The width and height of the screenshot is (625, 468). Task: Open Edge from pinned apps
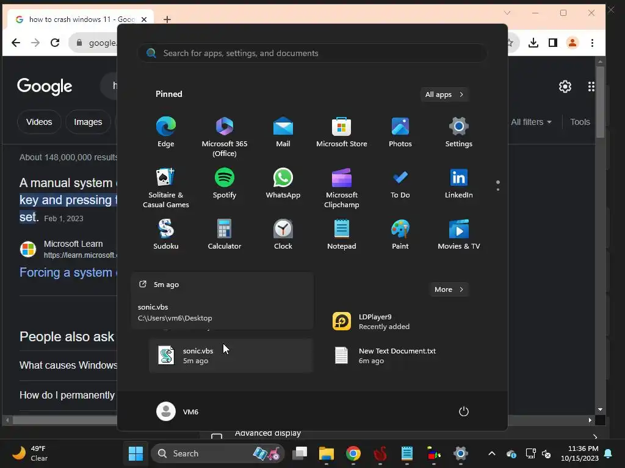166,132
